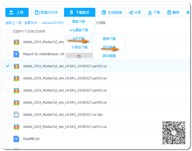Click the 上传 upload button
This screenshot has height=151, width=192.
[x=17, y=12]
